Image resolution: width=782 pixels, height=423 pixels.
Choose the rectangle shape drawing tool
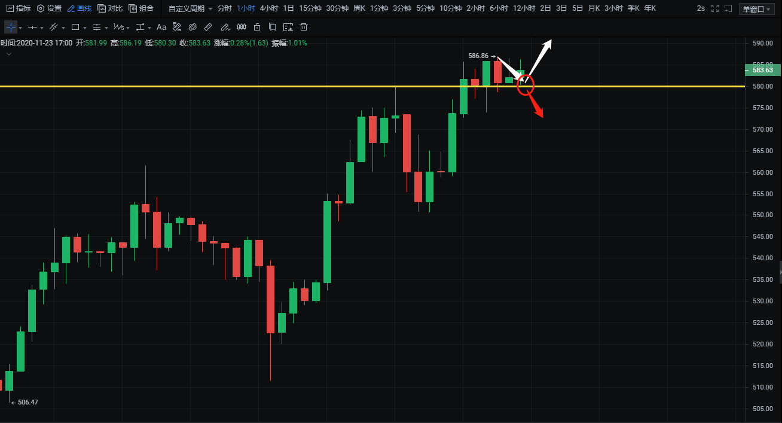(x=75, y=28)
